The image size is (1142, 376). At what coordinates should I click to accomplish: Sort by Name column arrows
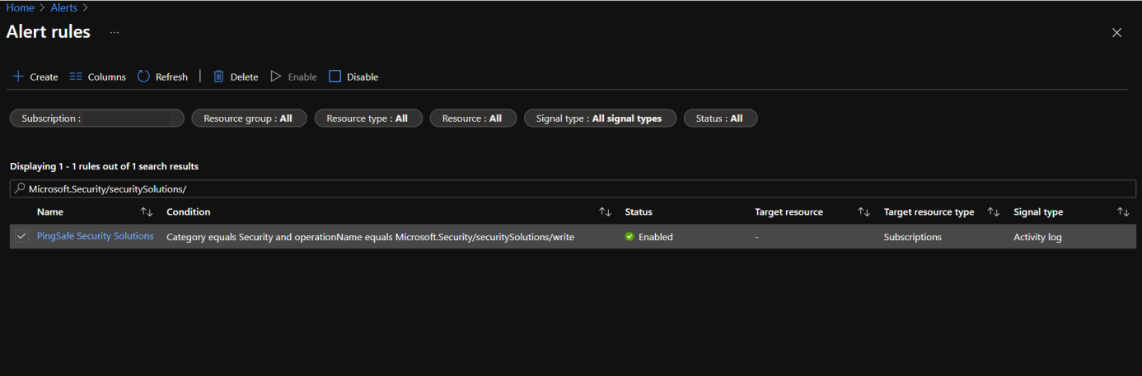[147, 212]
